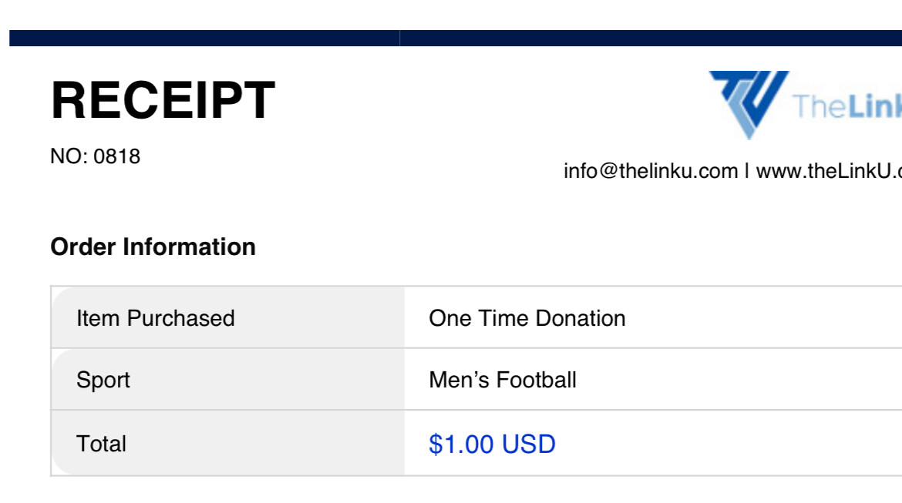Open the www.theLinkU website link

(829, 171)
